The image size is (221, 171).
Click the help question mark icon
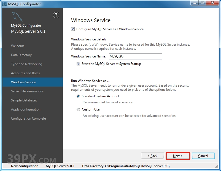pyautogui.click(x=56, y=15)
